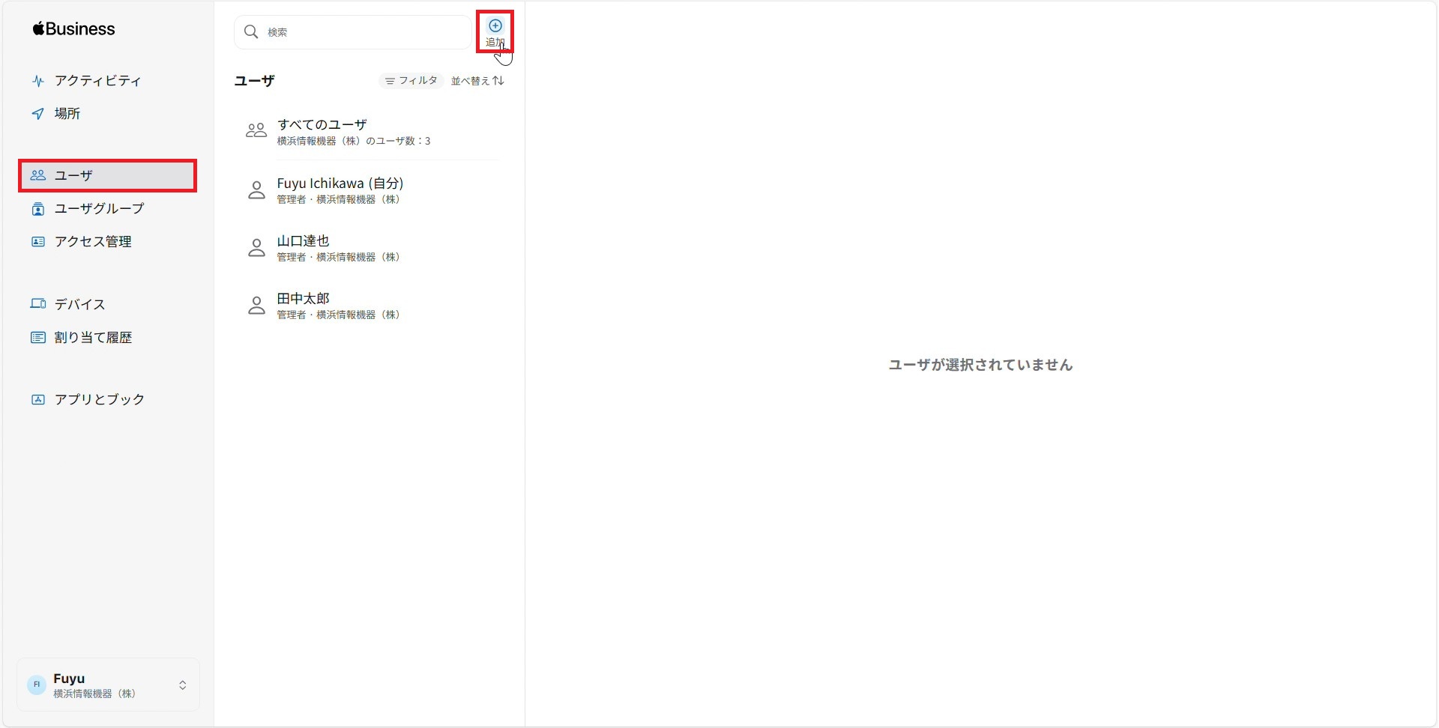Screen dimensions: 1439x728
Task: Click the Fuyu profile avatar circle
Action: (37, 684)
